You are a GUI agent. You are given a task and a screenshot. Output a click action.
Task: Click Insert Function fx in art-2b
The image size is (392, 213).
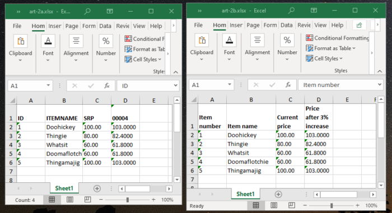288,85
